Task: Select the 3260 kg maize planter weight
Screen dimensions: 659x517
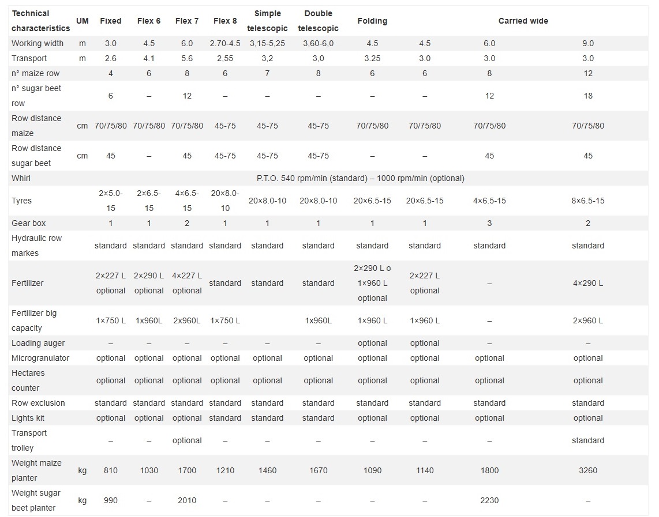Action: (x=587, y=470)
